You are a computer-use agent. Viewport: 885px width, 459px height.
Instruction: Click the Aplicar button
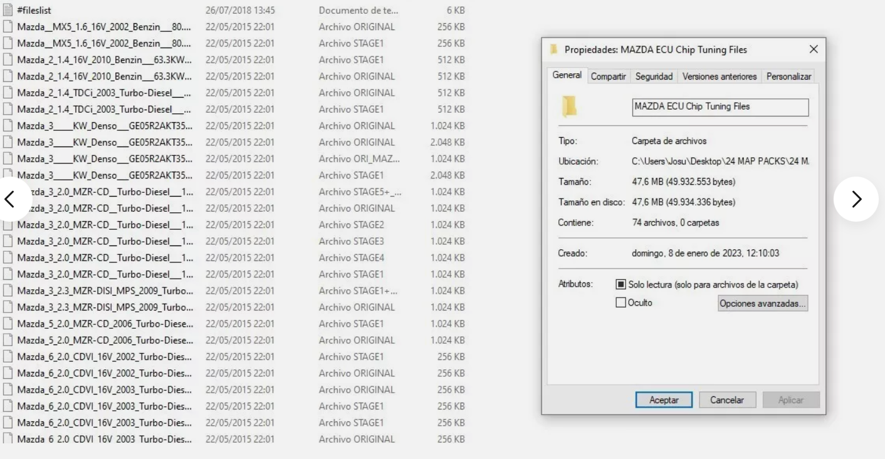pyautogui.click(x=791, y=400)
